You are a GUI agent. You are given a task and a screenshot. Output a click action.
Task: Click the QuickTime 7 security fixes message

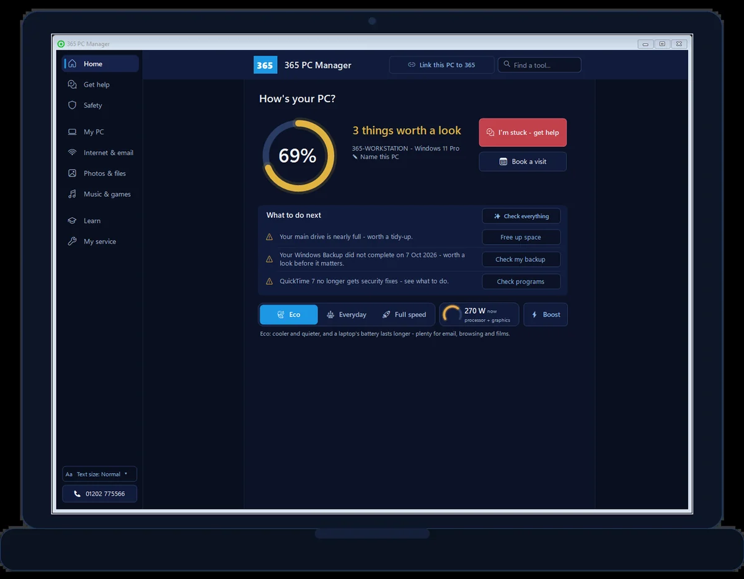[x=364, y=281]
